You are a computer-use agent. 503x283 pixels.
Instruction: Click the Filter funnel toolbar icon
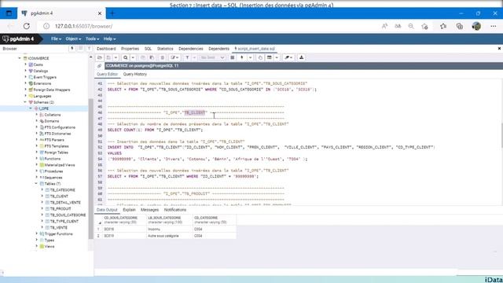click(x=187, y=57)
